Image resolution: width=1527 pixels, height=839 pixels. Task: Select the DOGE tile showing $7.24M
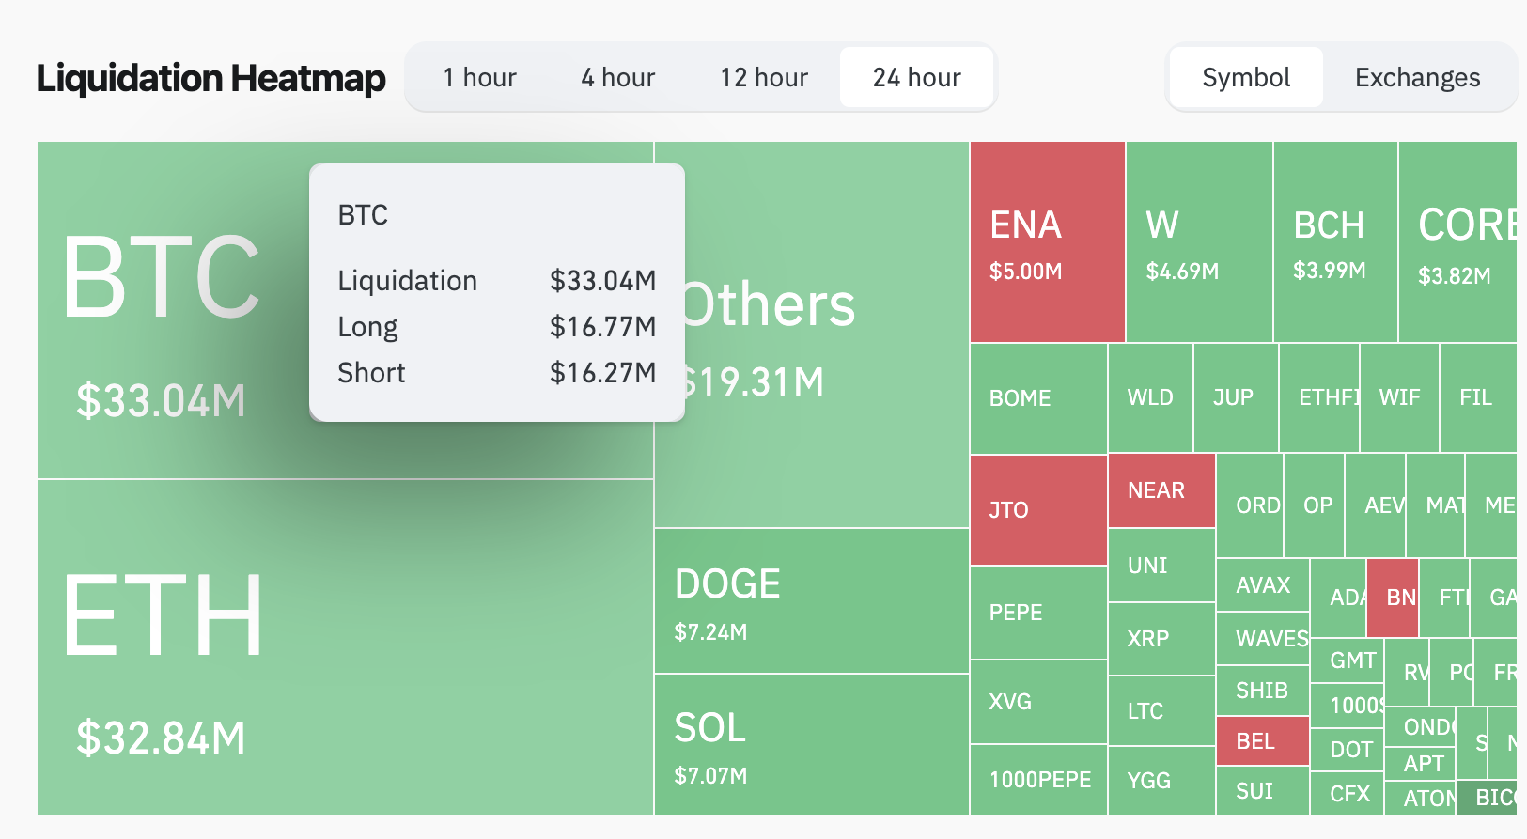pos(811,601)
